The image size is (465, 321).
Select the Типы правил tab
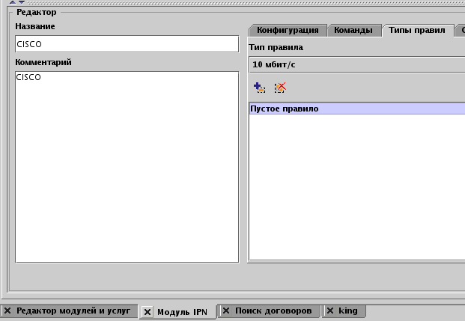coord(417,31)
